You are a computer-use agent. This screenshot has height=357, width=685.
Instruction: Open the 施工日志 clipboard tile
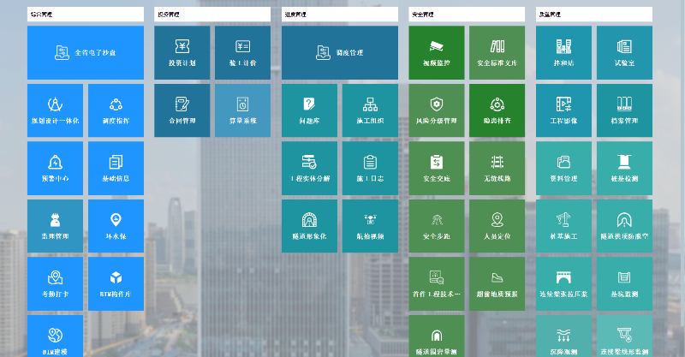coord(370,169)
